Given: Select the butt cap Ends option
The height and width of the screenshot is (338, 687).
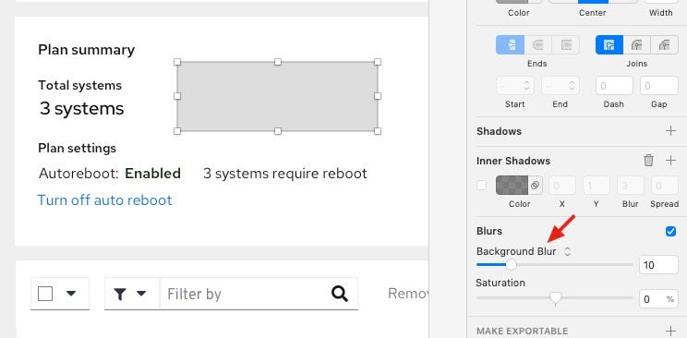Looking at the screenshot, I should click(510, 45).
